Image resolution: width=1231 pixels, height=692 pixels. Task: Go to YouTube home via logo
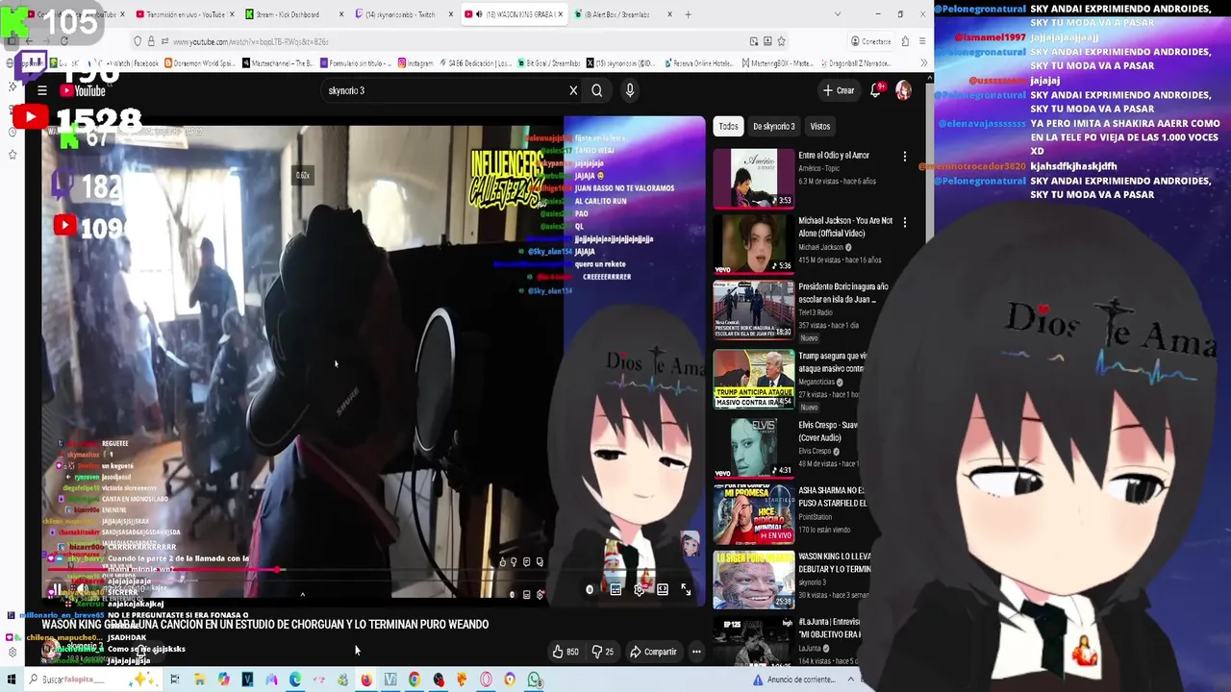click(x=83, y=90)
